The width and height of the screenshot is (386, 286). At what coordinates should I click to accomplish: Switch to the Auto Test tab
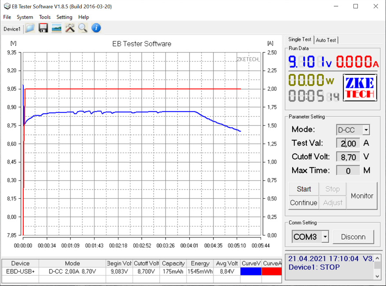(326, 40)
